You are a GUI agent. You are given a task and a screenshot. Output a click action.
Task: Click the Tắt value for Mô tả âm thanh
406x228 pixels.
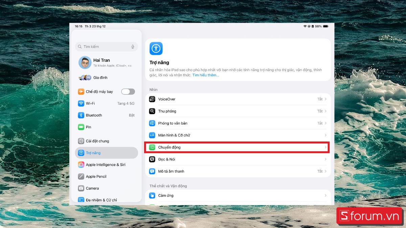pos(320,171)
